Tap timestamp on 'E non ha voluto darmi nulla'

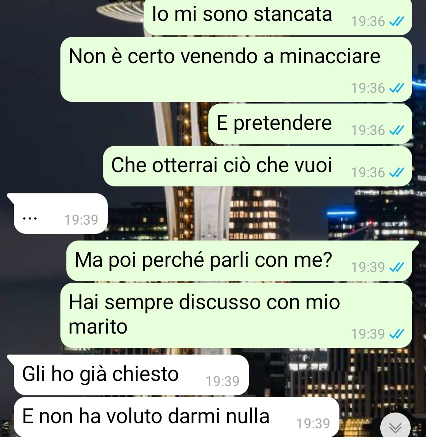(313, 423)
